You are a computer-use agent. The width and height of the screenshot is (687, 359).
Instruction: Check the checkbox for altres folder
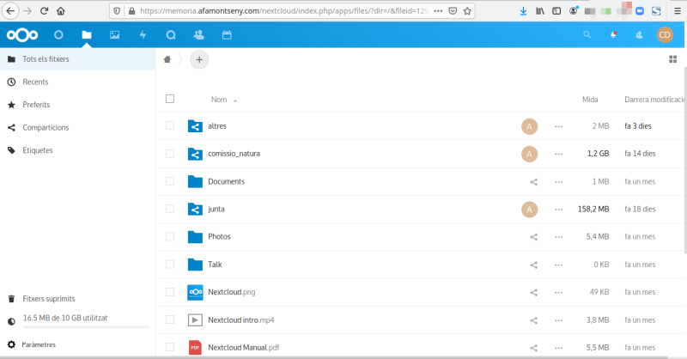tap(170, 126)
